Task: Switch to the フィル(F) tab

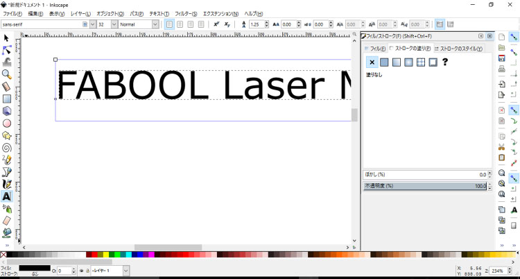Action: 375,49
